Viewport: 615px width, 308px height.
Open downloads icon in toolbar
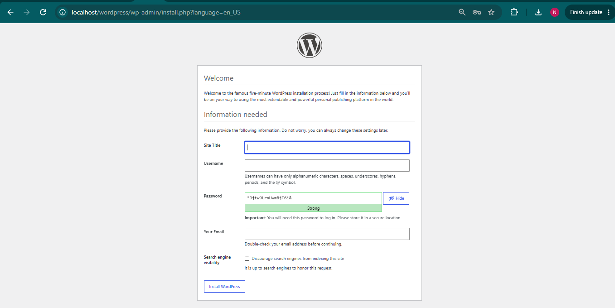pyautogui.click(x=538, y=12)
